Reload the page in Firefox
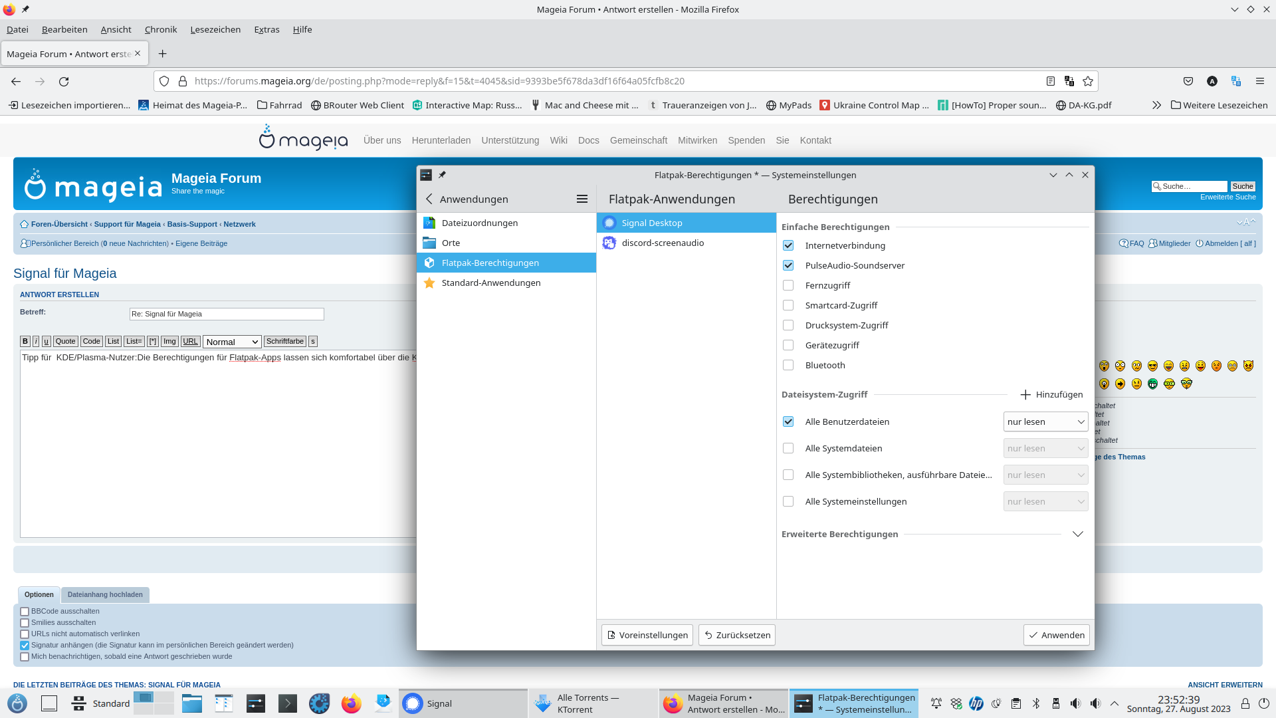Viewport: 1276px width, 718px height. (x=64, y=81)
